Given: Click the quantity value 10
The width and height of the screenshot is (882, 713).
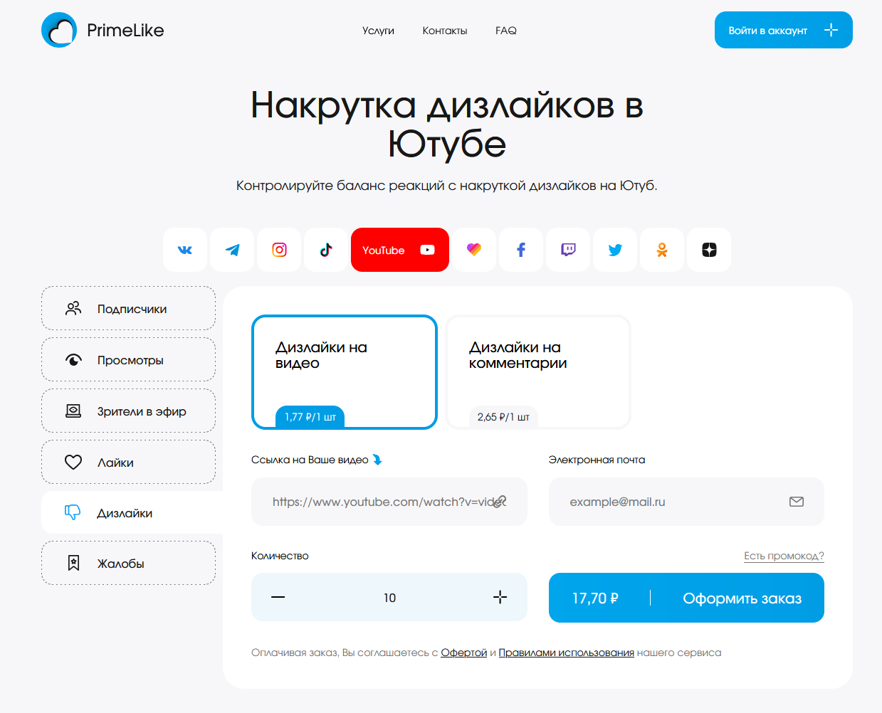Looking at the screenshot, I should pyautogui.click(x=389, y=598).
